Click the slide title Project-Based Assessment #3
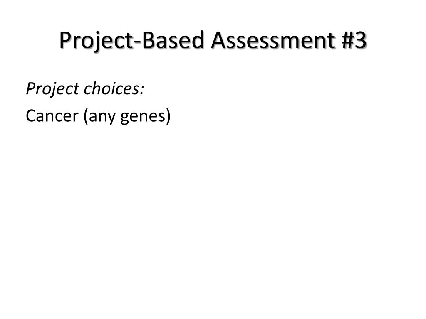The width and height of the screenshot is (426, 319). coord(213,40)
